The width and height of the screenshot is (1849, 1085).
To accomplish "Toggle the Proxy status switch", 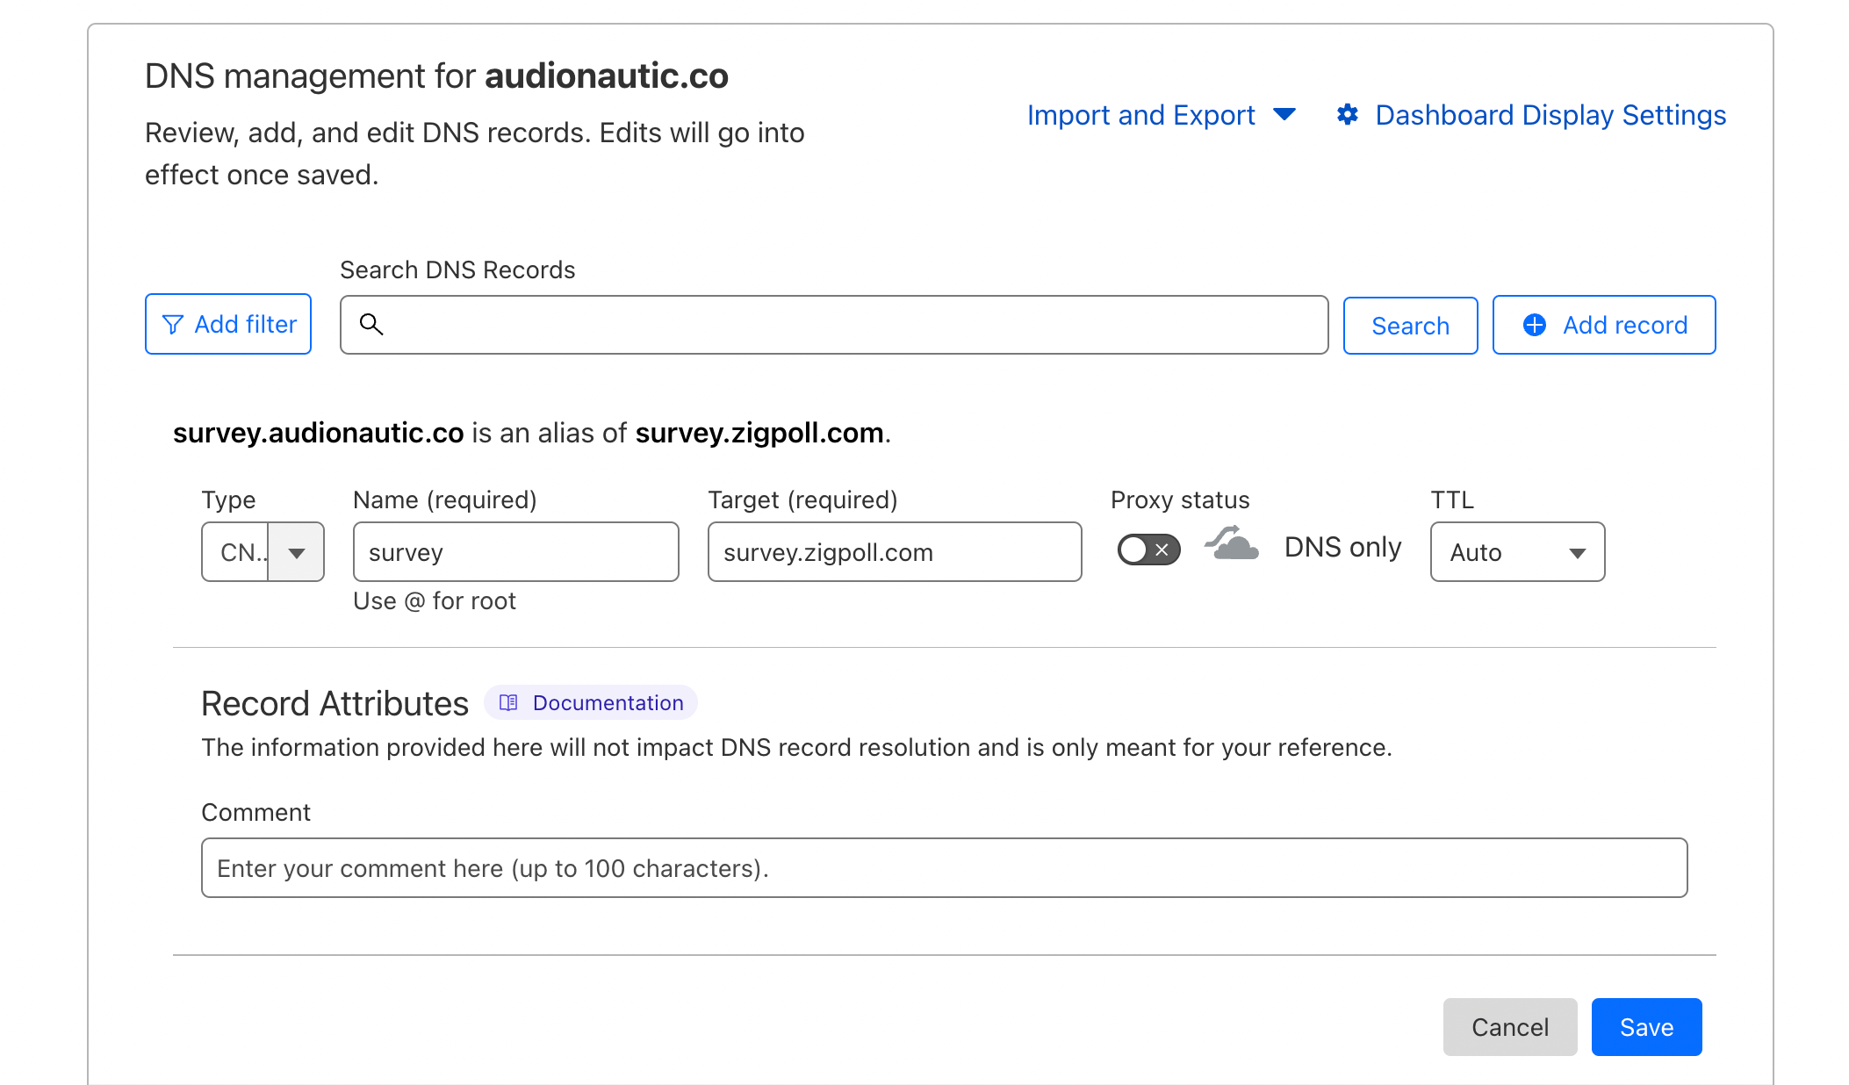I will [x=1148, y=550].
